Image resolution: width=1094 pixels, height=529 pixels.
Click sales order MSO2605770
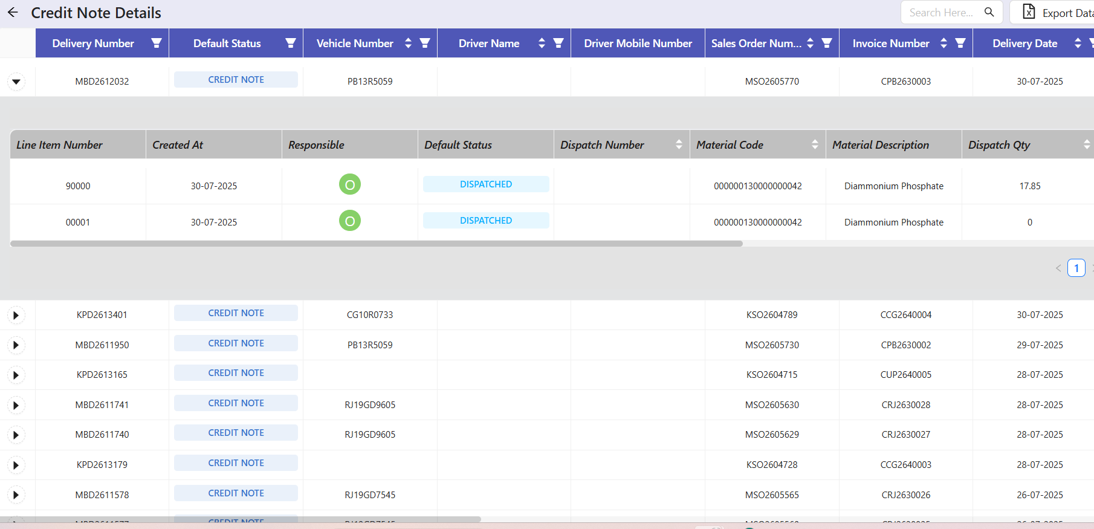click(x=772, y=82)
